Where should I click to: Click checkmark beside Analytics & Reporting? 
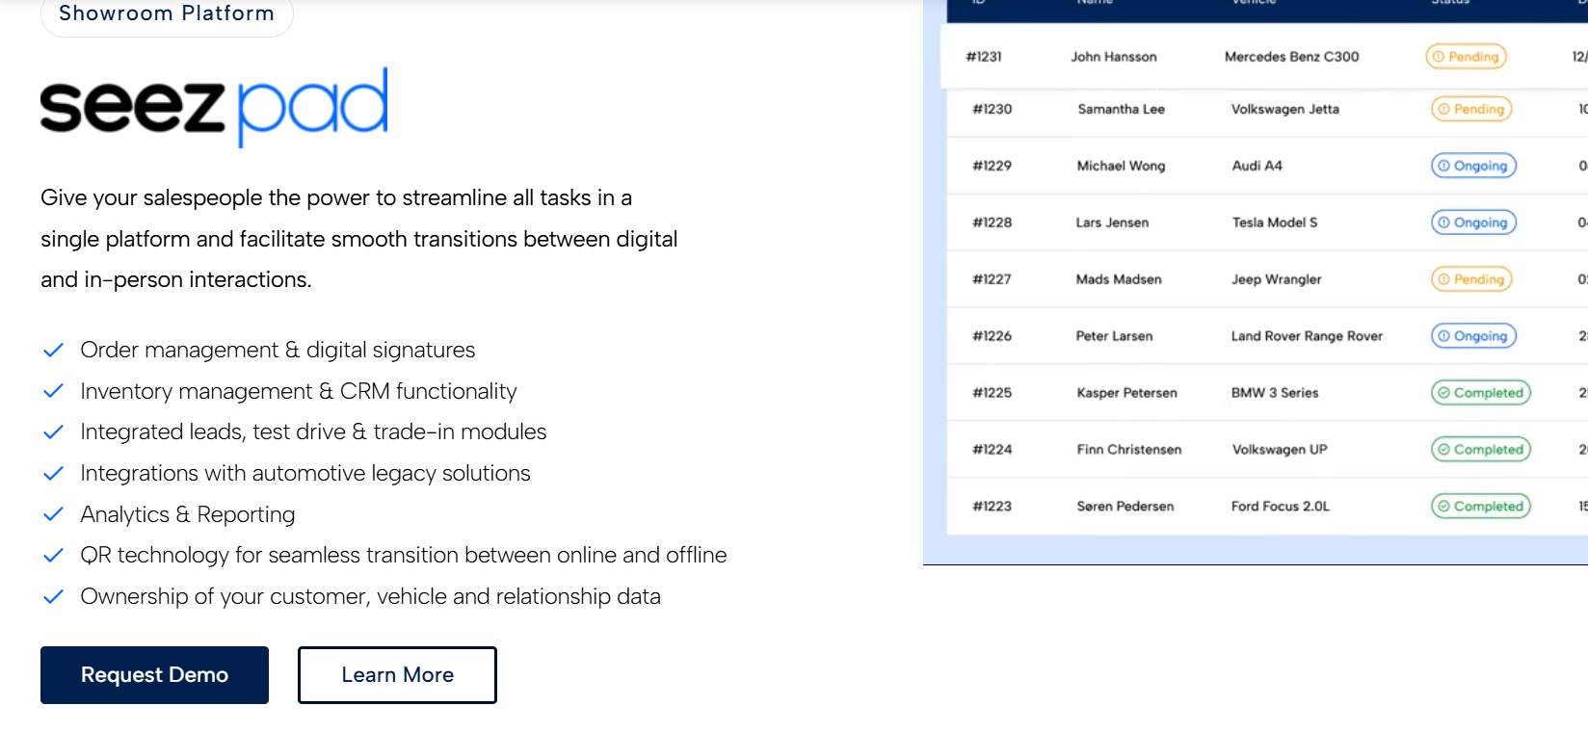tap(54, 514)
